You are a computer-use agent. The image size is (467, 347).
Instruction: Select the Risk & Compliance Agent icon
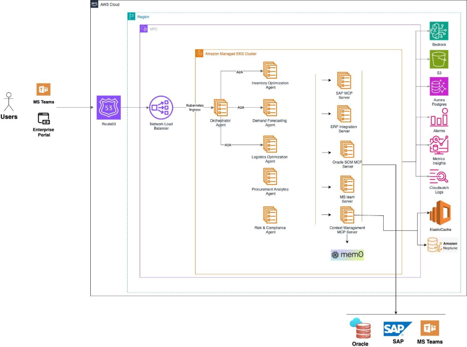tap(270, 215)
